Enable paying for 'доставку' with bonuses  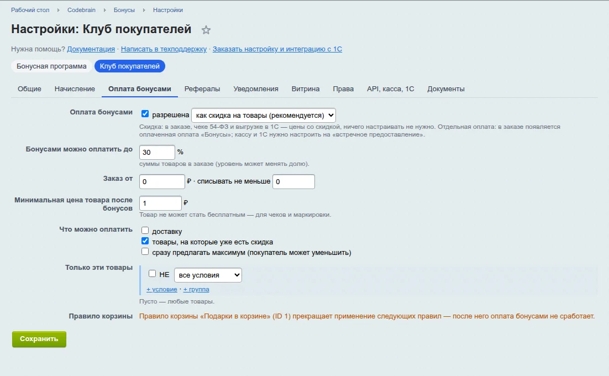(x=145, y=231)
